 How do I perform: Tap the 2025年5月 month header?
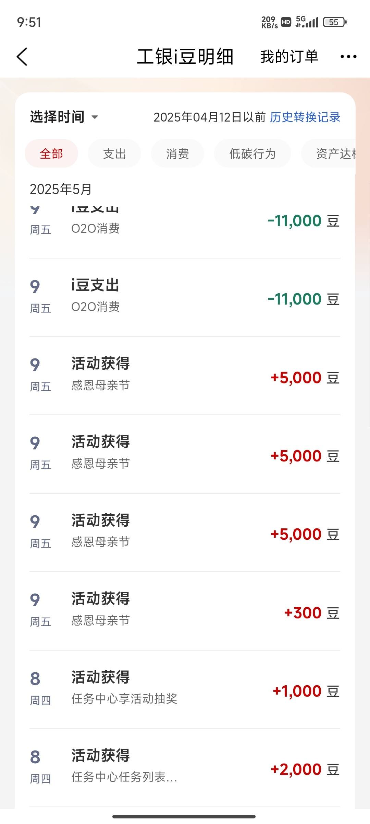(x=61, y=189)
